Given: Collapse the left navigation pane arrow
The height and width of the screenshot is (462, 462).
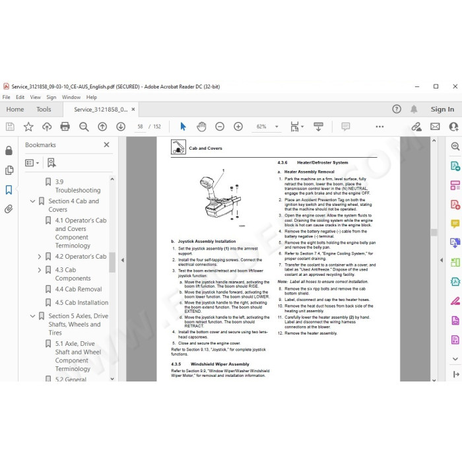Looking at the screenshot, I should pyautogui.click(x=123, y=260).
